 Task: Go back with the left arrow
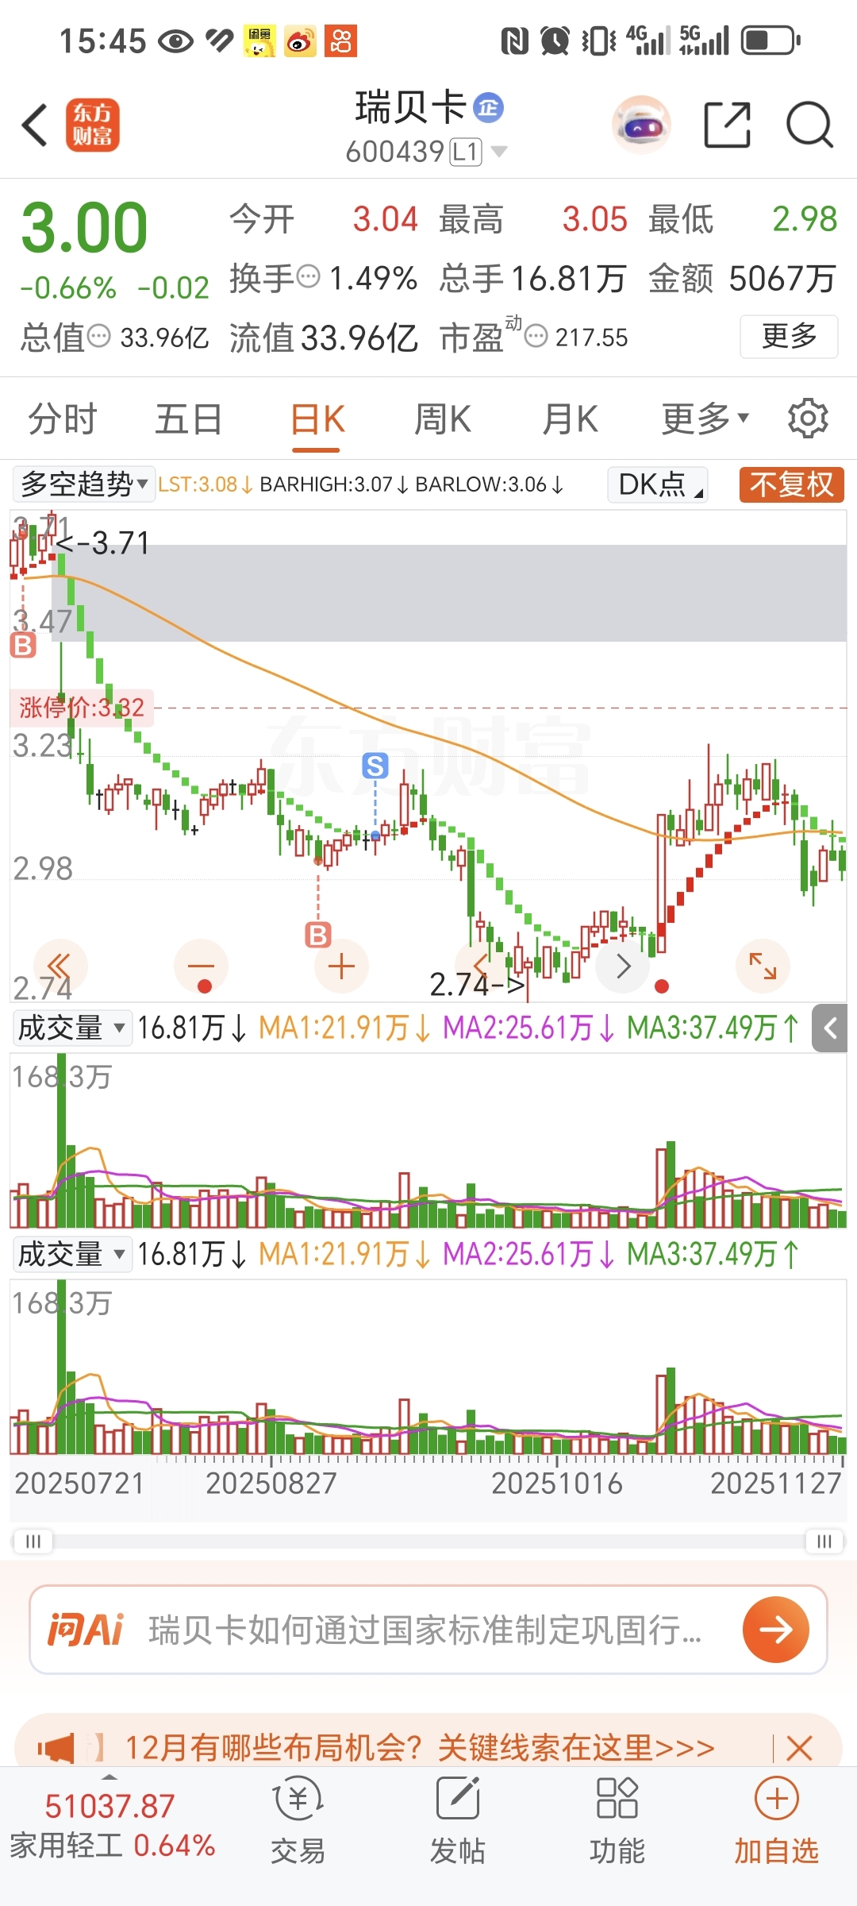point(35,125)
